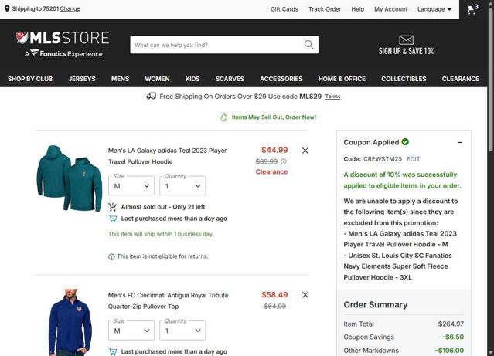494x356 pixels.
Task: Click the MLS29 promo code text
Action: [310, 97]
